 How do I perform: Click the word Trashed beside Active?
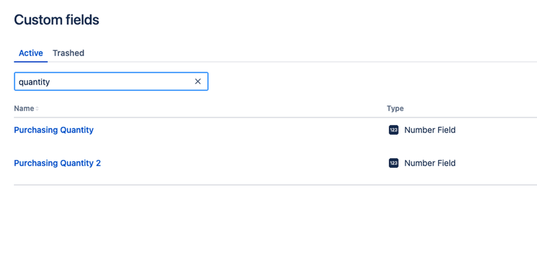(x=68, y=53)
